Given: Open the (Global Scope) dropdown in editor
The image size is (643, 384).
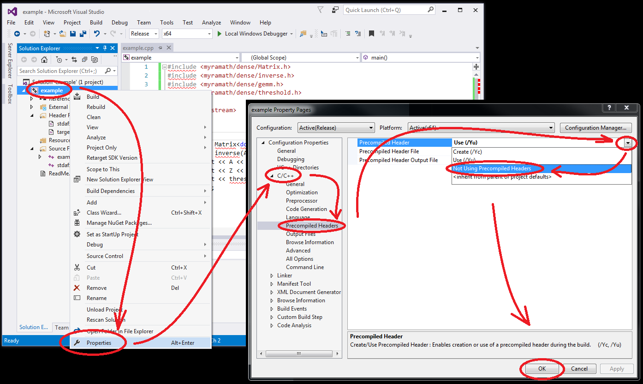Looking at the screenshot, I should pyautogui.click(x=301, y=58).
